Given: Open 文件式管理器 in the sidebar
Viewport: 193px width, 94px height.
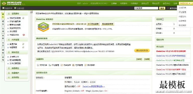Looking at the screenshot, I should point(15,63).
